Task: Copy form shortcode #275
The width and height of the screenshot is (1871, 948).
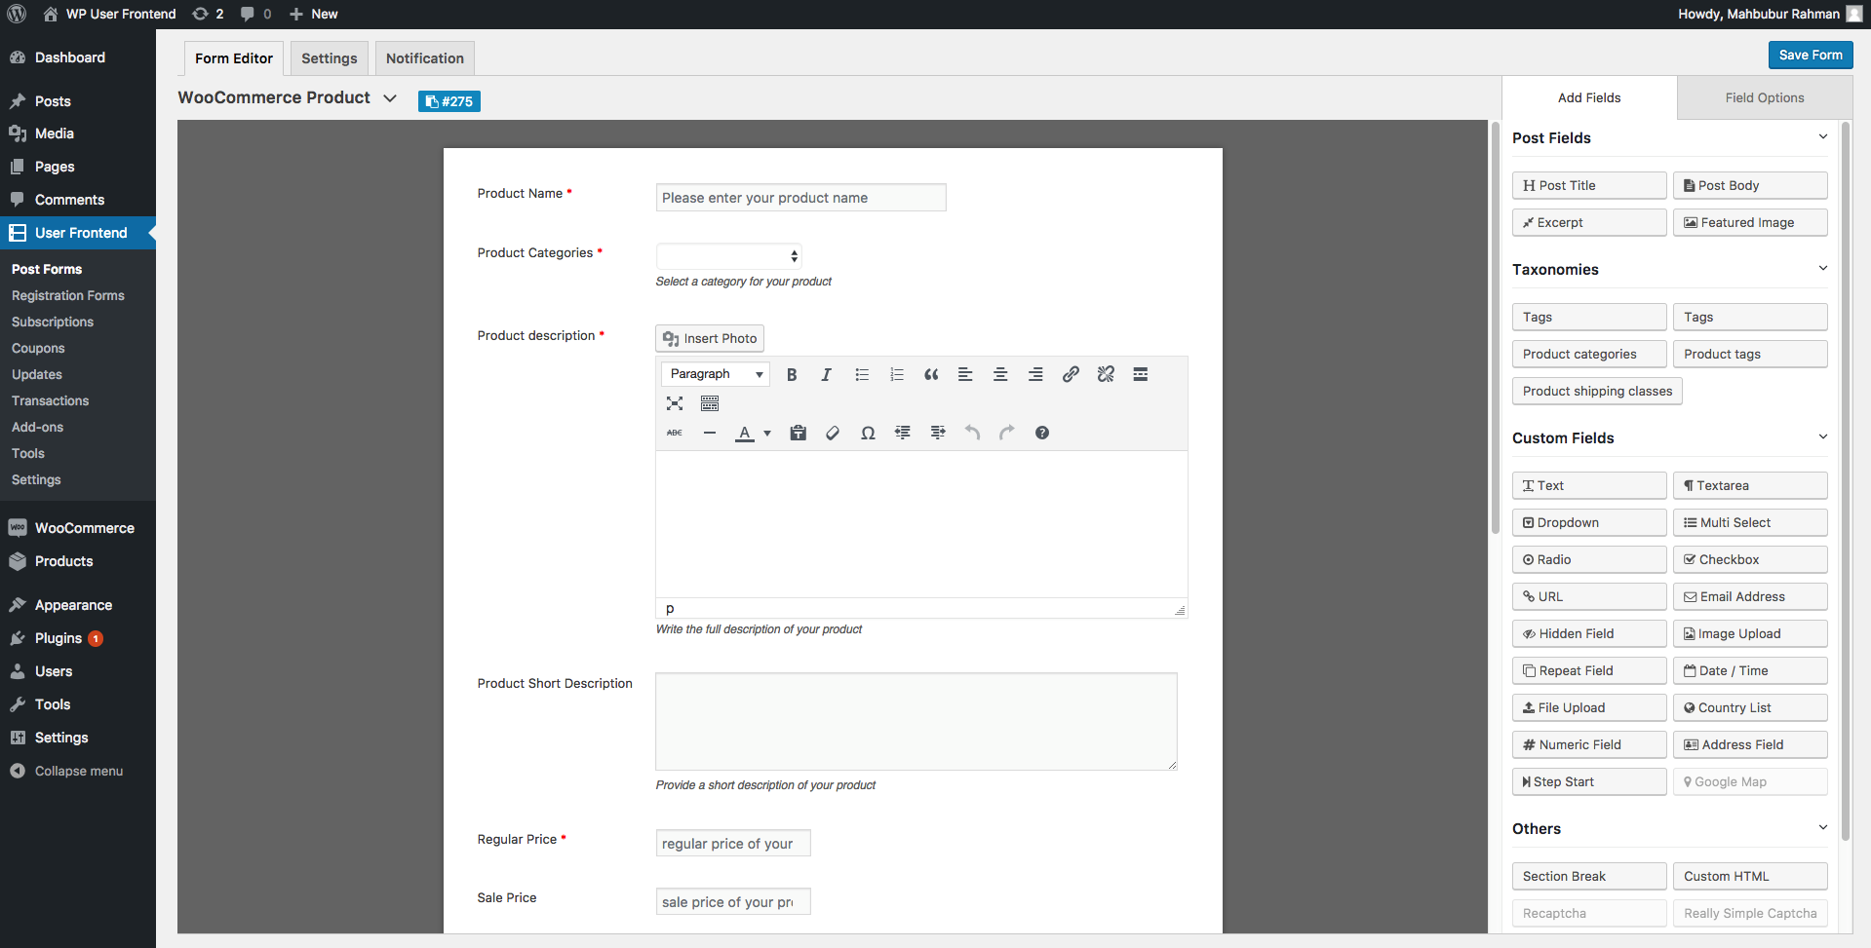Action: pos(449,101)
